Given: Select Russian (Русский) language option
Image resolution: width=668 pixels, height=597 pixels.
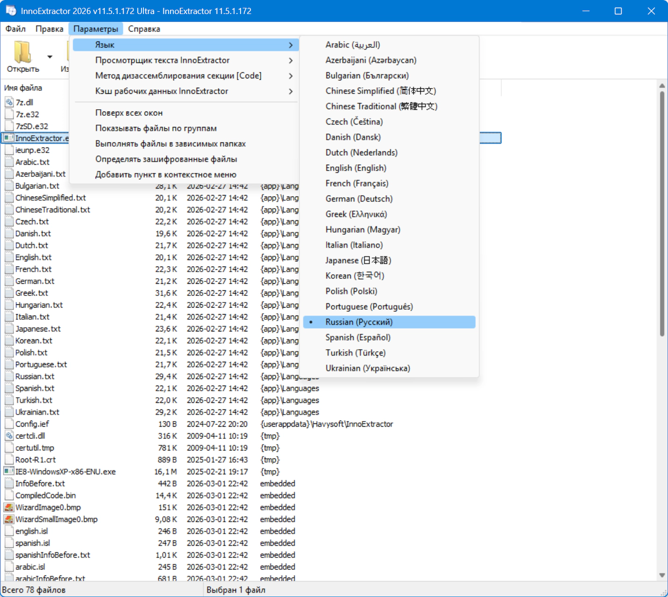Looking at the screenshot, I should tap(359, 322).
